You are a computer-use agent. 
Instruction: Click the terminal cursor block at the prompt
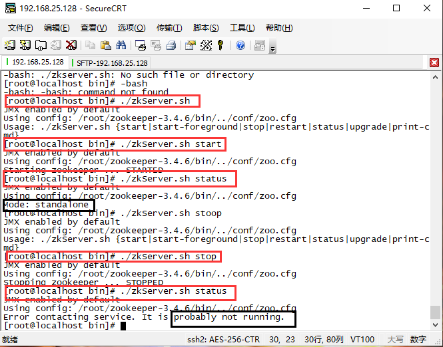123,326
